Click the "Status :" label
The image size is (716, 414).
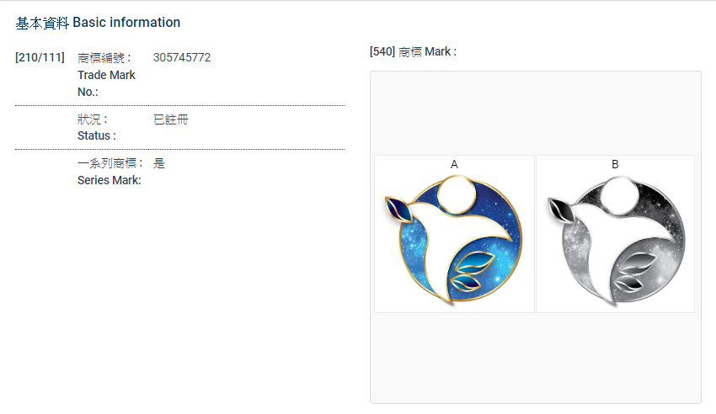(x=96, y=135)
